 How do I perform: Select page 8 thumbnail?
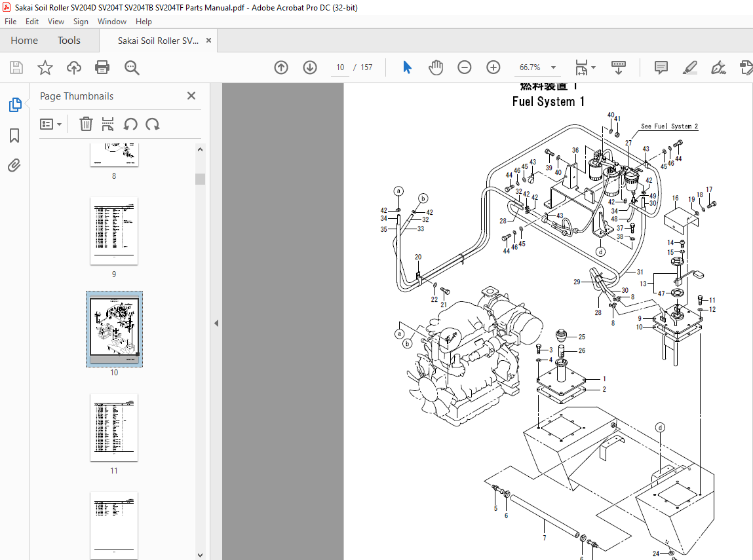pos(114,155)
